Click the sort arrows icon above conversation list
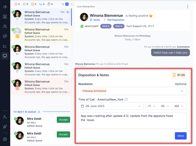 point(63,4)
